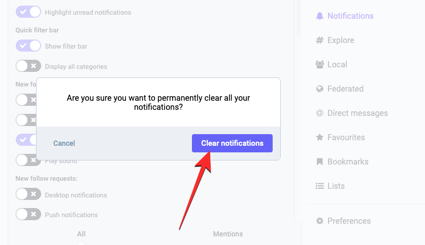Disable the Show filter bar toggle
This screenshot has width=425, height=245.
[28, 46]
